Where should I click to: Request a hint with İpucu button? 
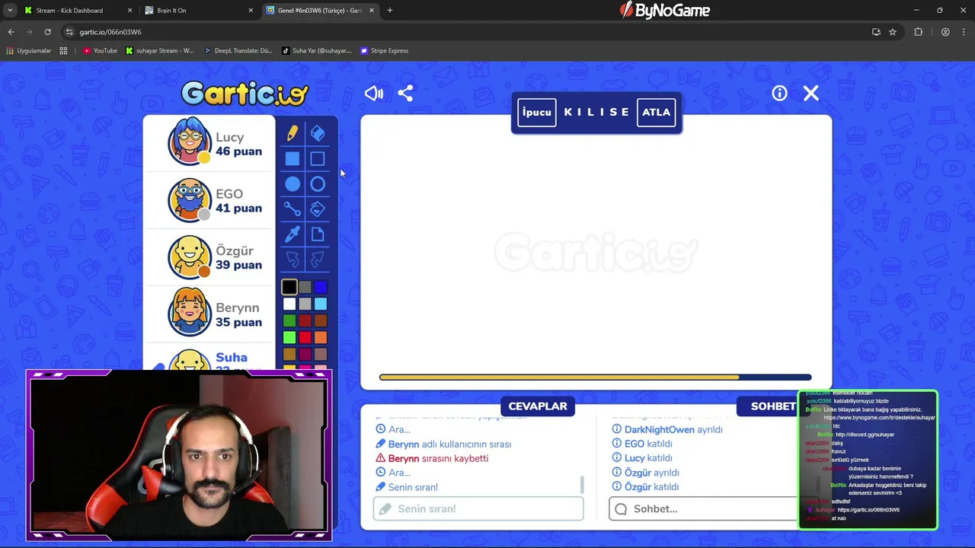tap(537, 112)
